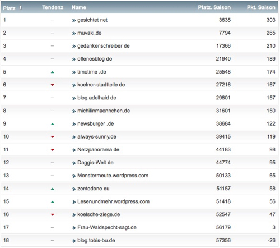Select season points value 210
The image size is (280, 248).
tap(271, 46)
